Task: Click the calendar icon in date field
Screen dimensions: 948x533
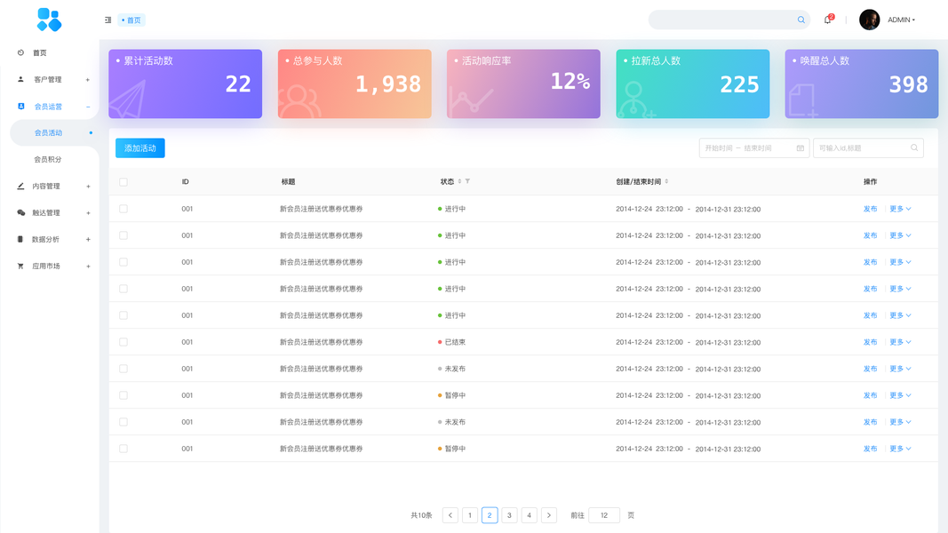Action: (800, 148)
